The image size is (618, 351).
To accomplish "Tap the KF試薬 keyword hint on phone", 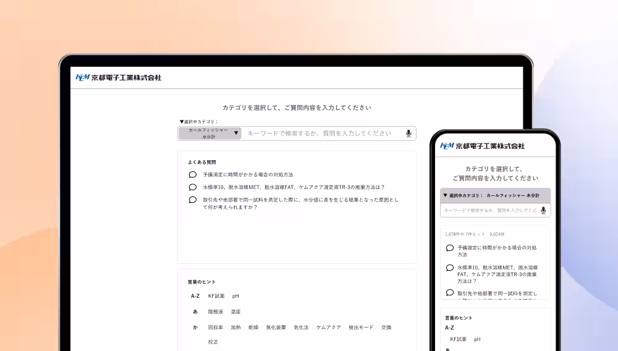I will coord(458,339).
